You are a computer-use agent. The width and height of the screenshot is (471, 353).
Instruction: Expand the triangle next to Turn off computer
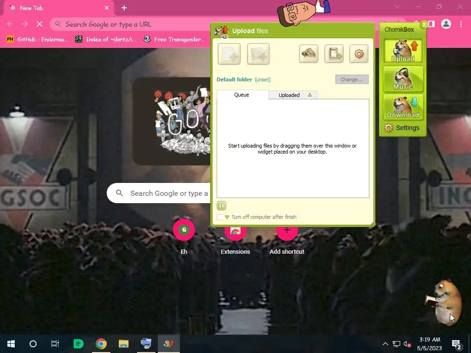pos(227,217)
